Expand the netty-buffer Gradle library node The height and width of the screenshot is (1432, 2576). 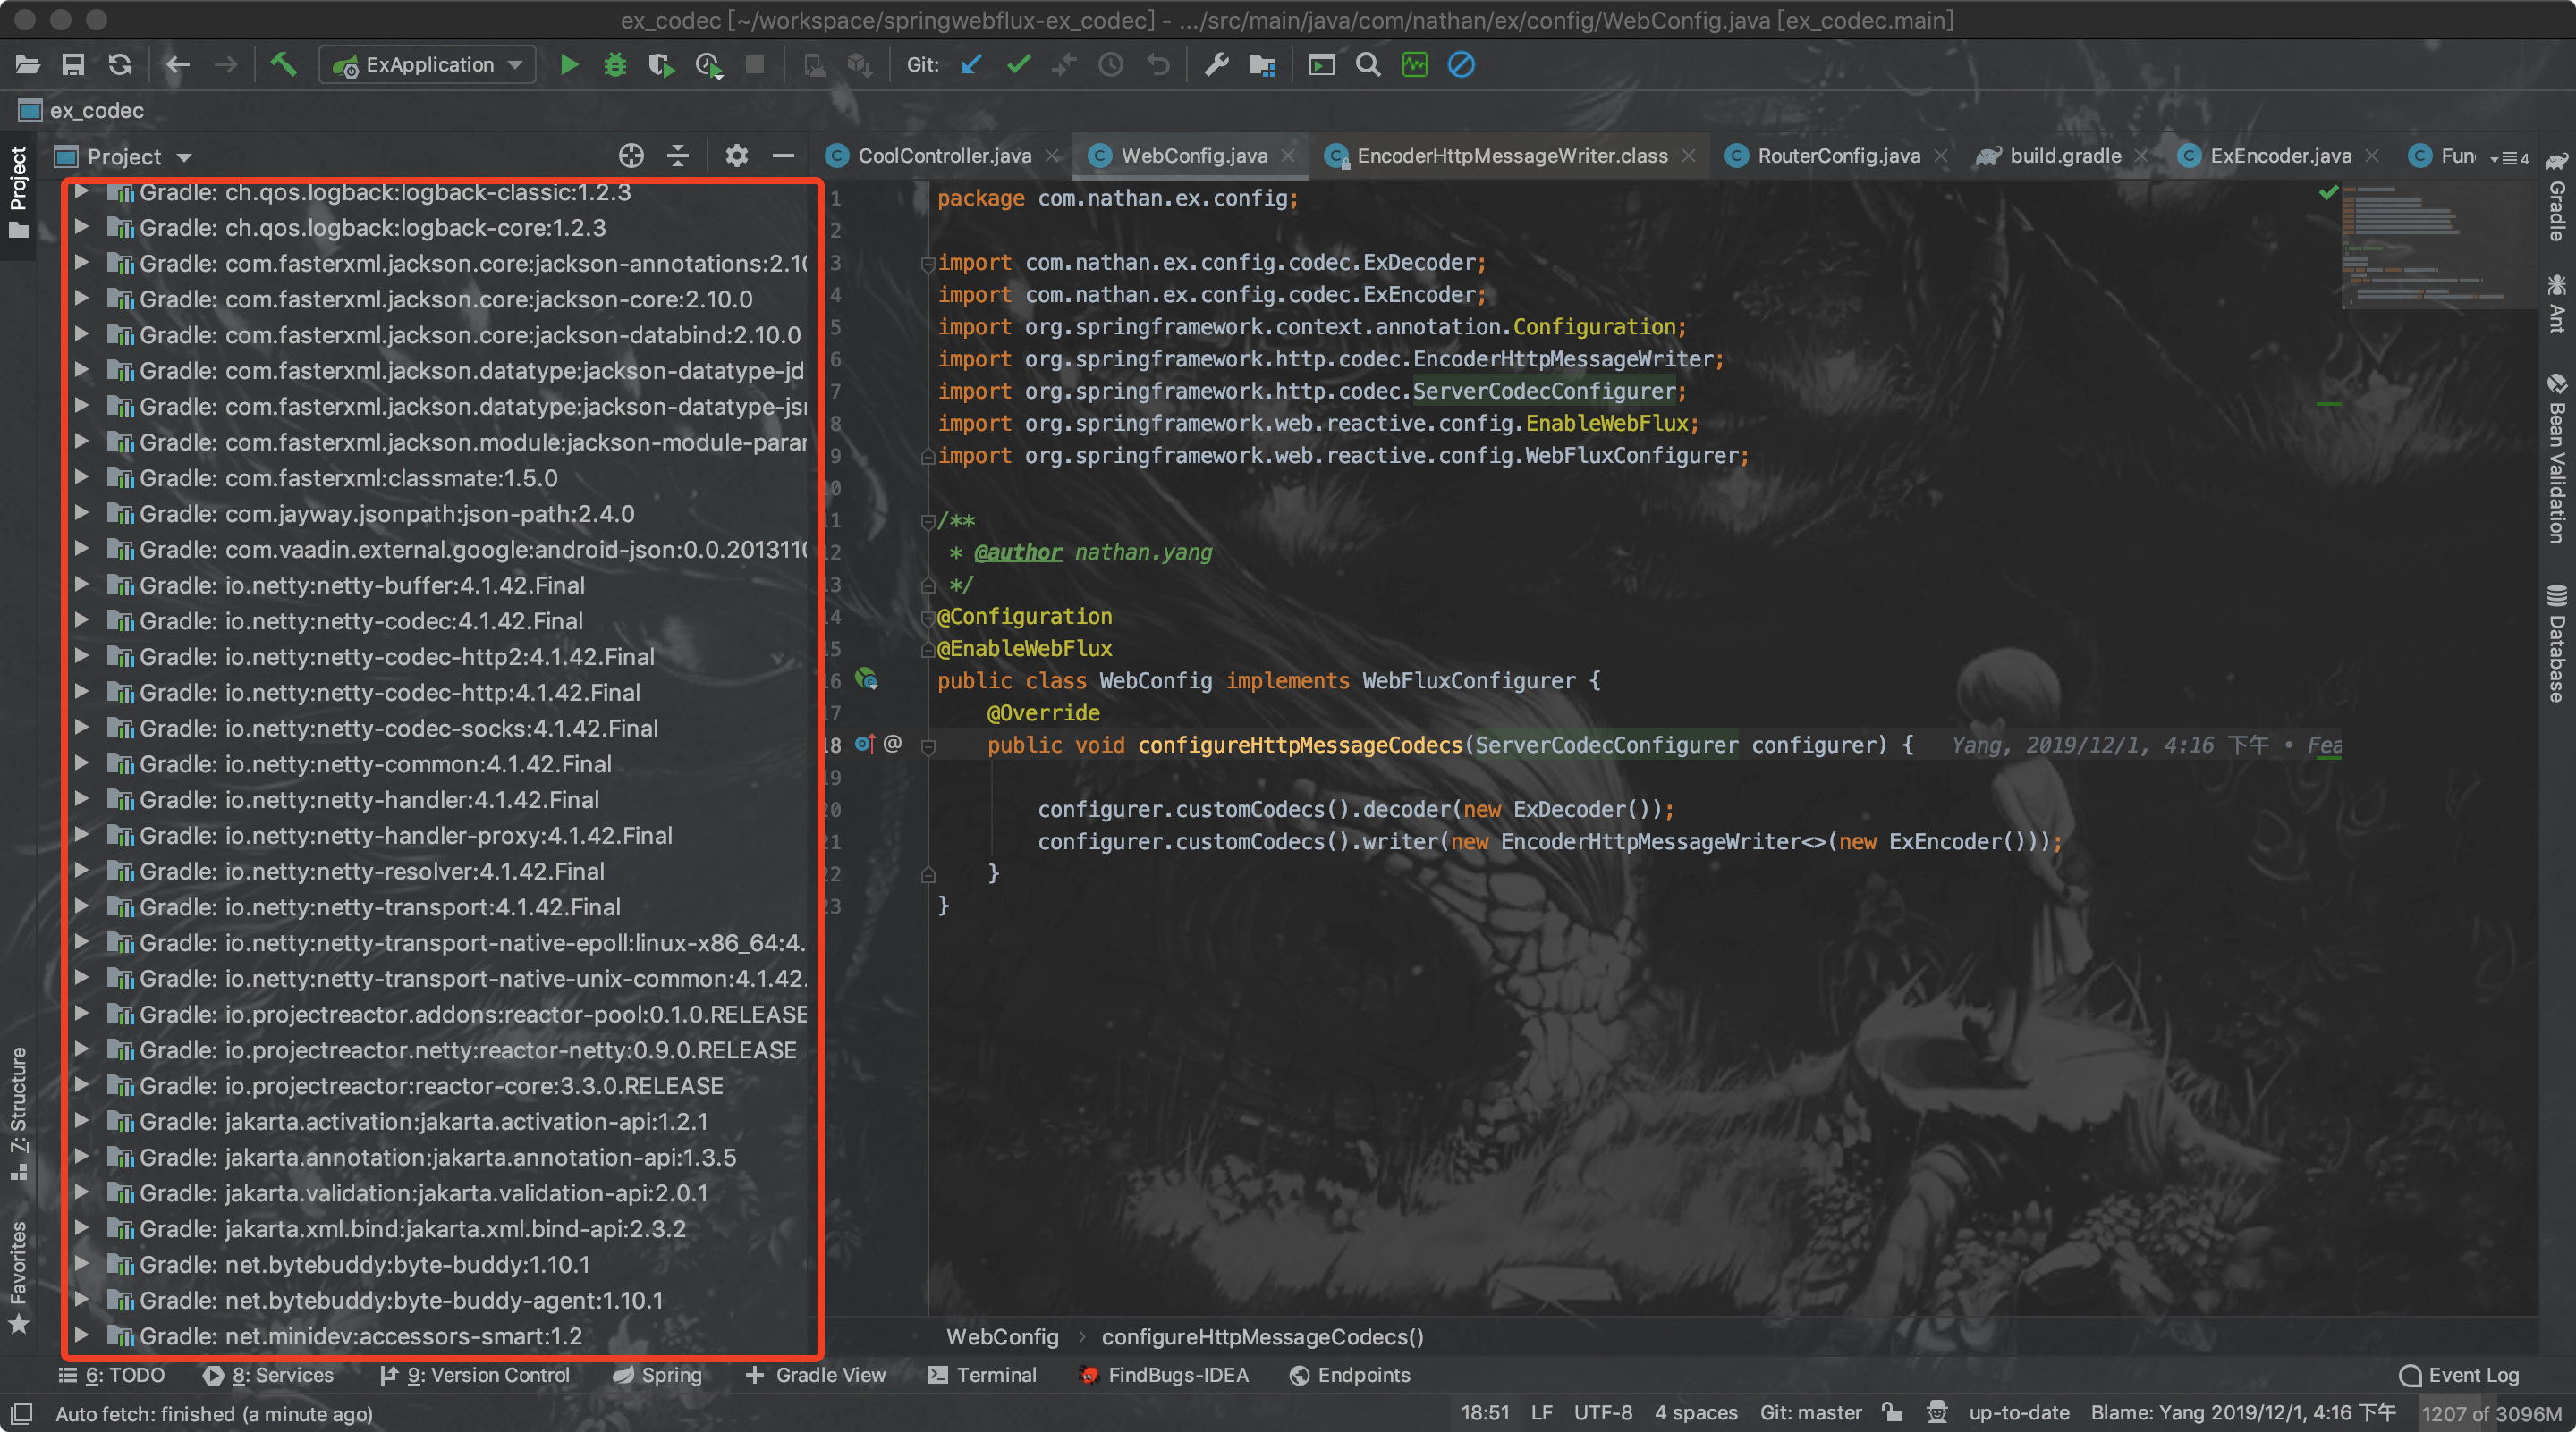(82, 585)
